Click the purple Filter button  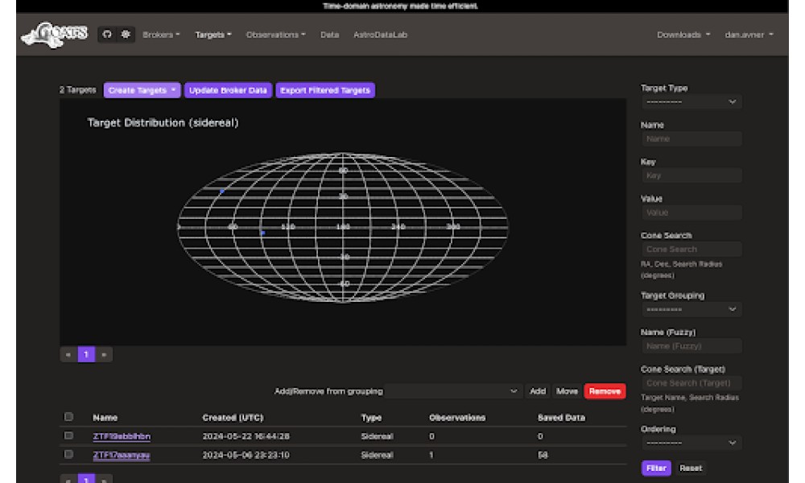(656, 469)
